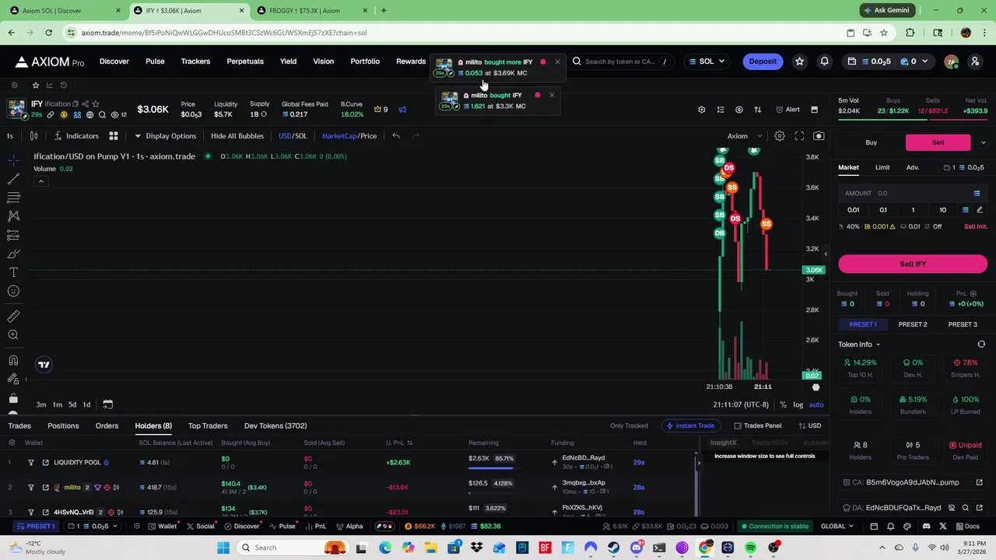Dismiss the milito bought more IFY notification
Image resolution: width=996 pixels, height=560 pixels.
557,62
